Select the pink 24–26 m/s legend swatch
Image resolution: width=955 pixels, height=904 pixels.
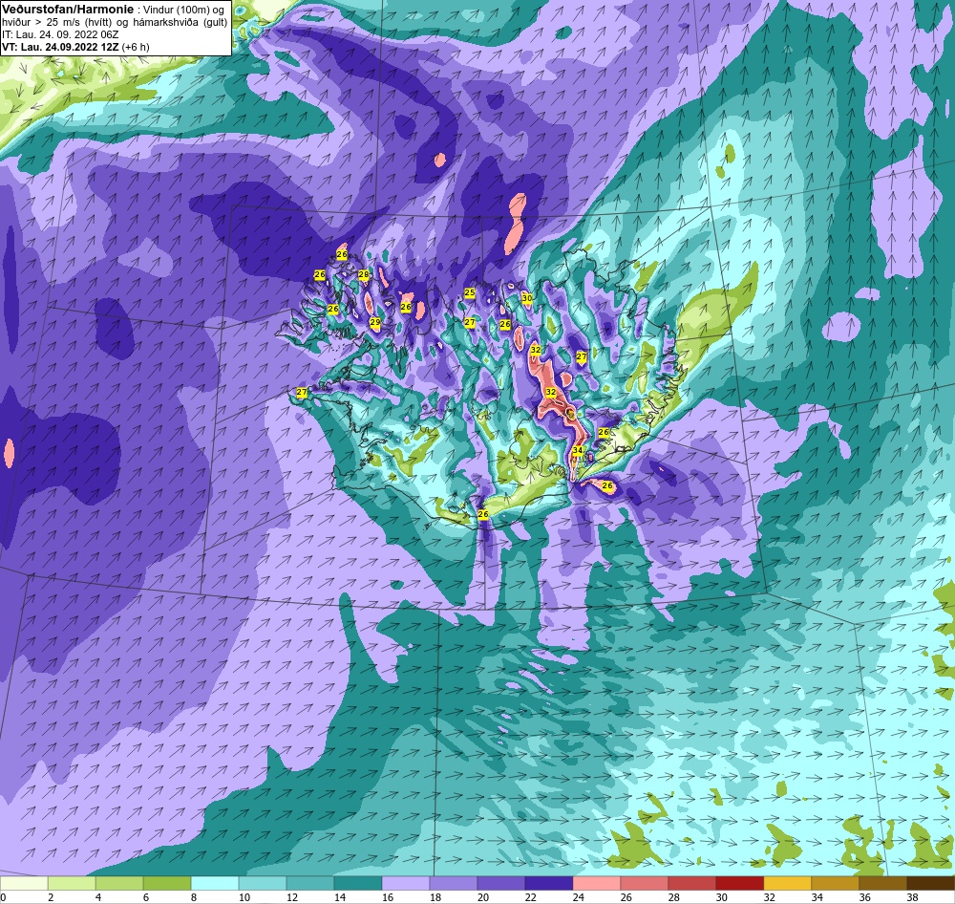click(596, 883)
